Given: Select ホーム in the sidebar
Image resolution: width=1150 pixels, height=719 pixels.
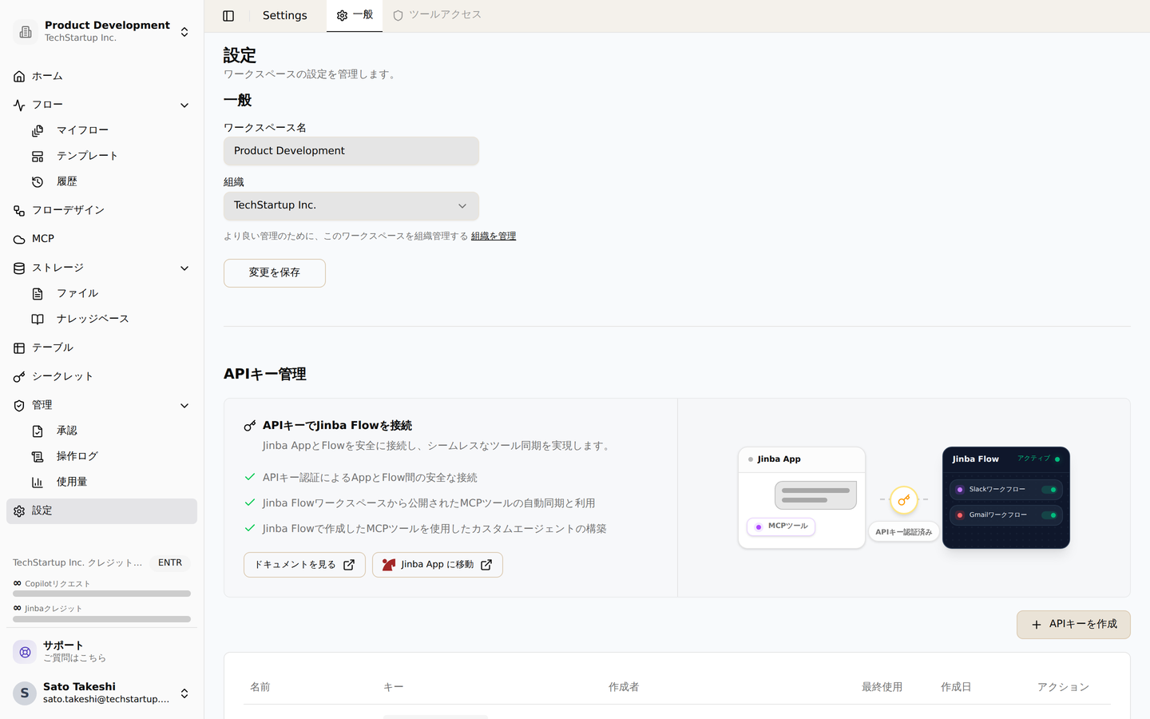Looking at the screenshot, I should tap(101, 77).
